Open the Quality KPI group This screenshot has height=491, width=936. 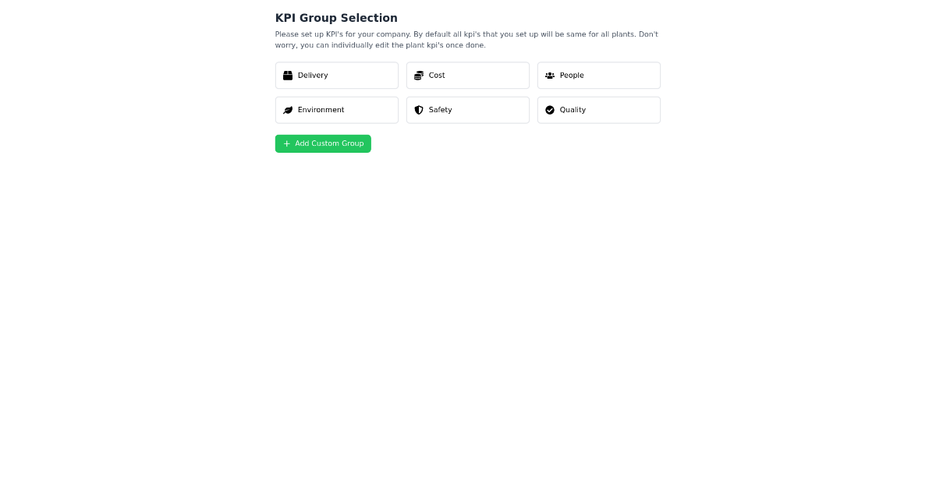pos(599,110)
